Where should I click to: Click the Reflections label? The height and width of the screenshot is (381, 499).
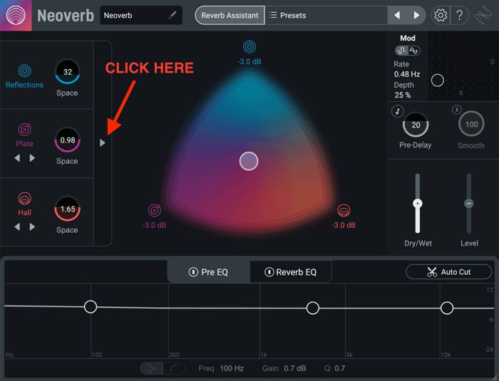24,85
